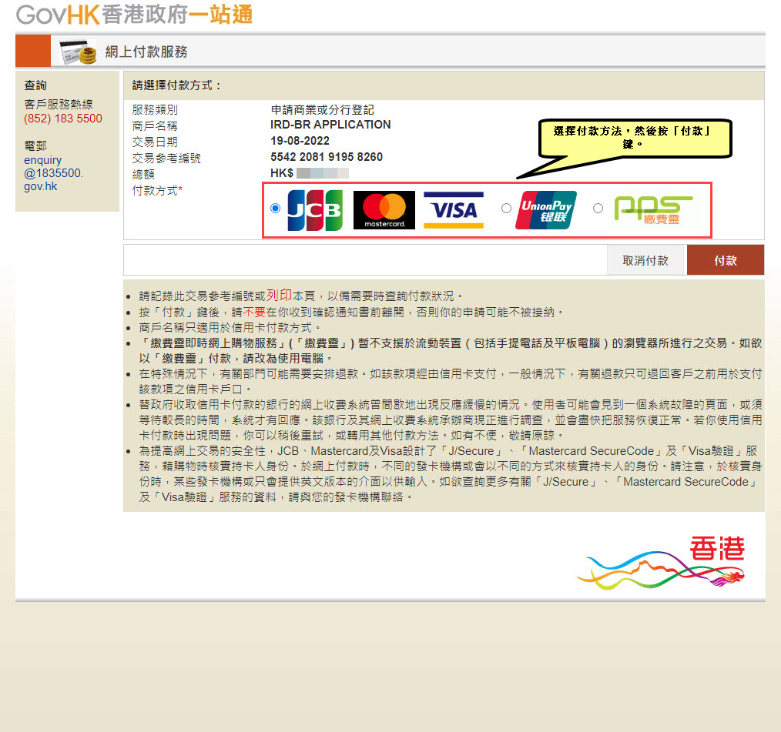Select the VISA card logo
Image resolution: width=781 pixels, height=732 pixels.
tap(454, 210)
